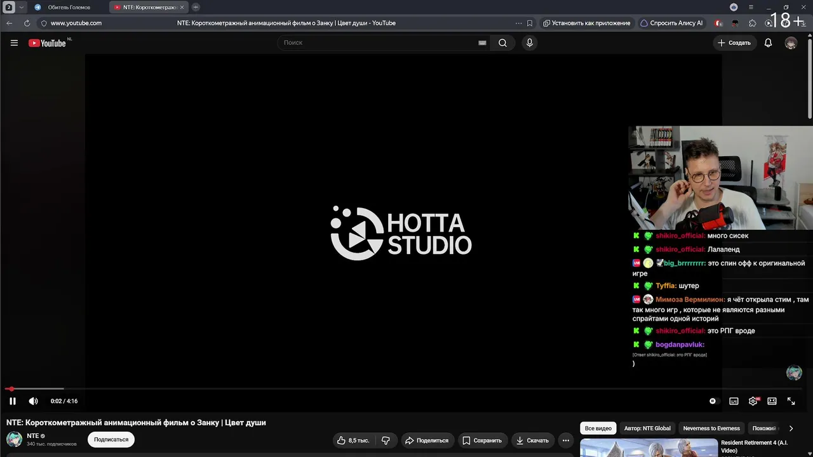The width and height of the screenshot is (813, 457).
Task: Open a new browser tab
Action: pos(196,7)
